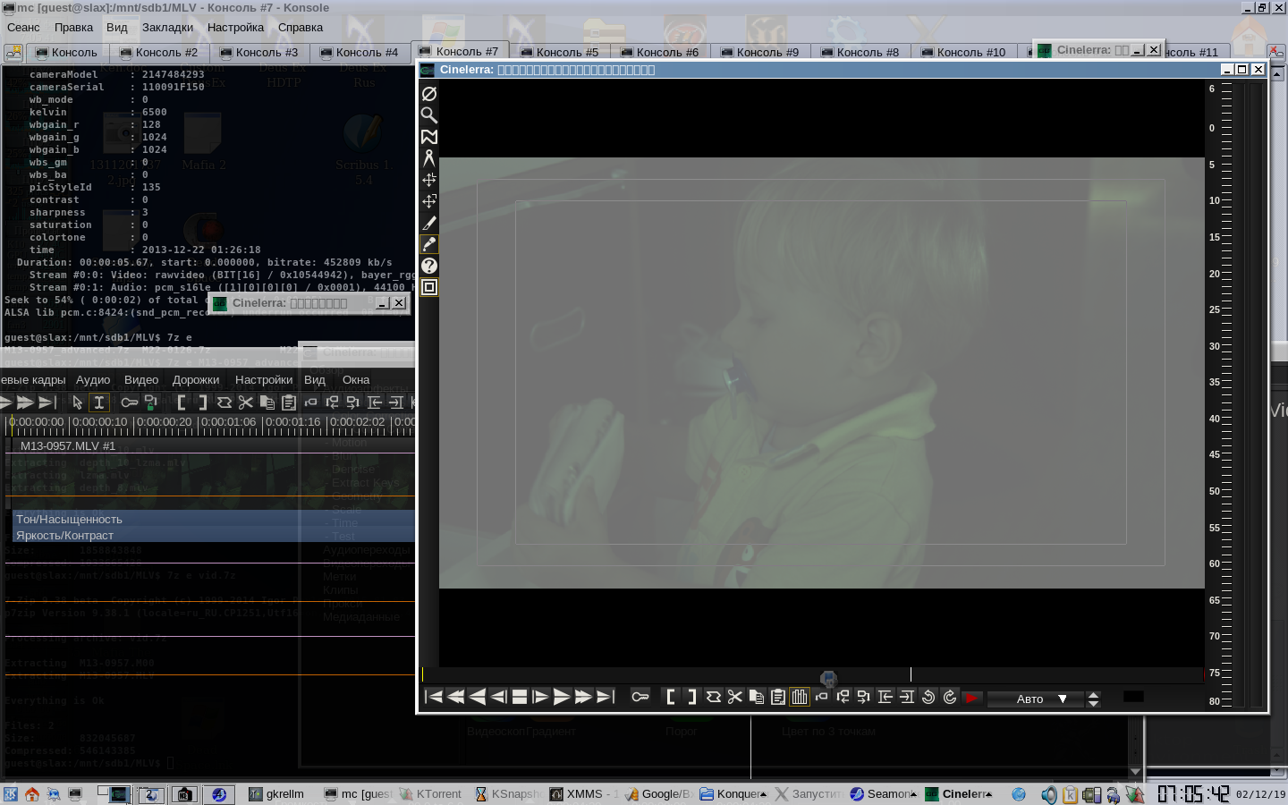Select the Adjust projector tool in compositor
Image resolution: width=1288 pixels, height=805 pixels.
click(429, 201)
